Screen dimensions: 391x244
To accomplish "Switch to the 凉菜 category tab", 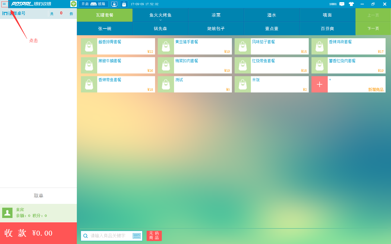I will (216, 15).
